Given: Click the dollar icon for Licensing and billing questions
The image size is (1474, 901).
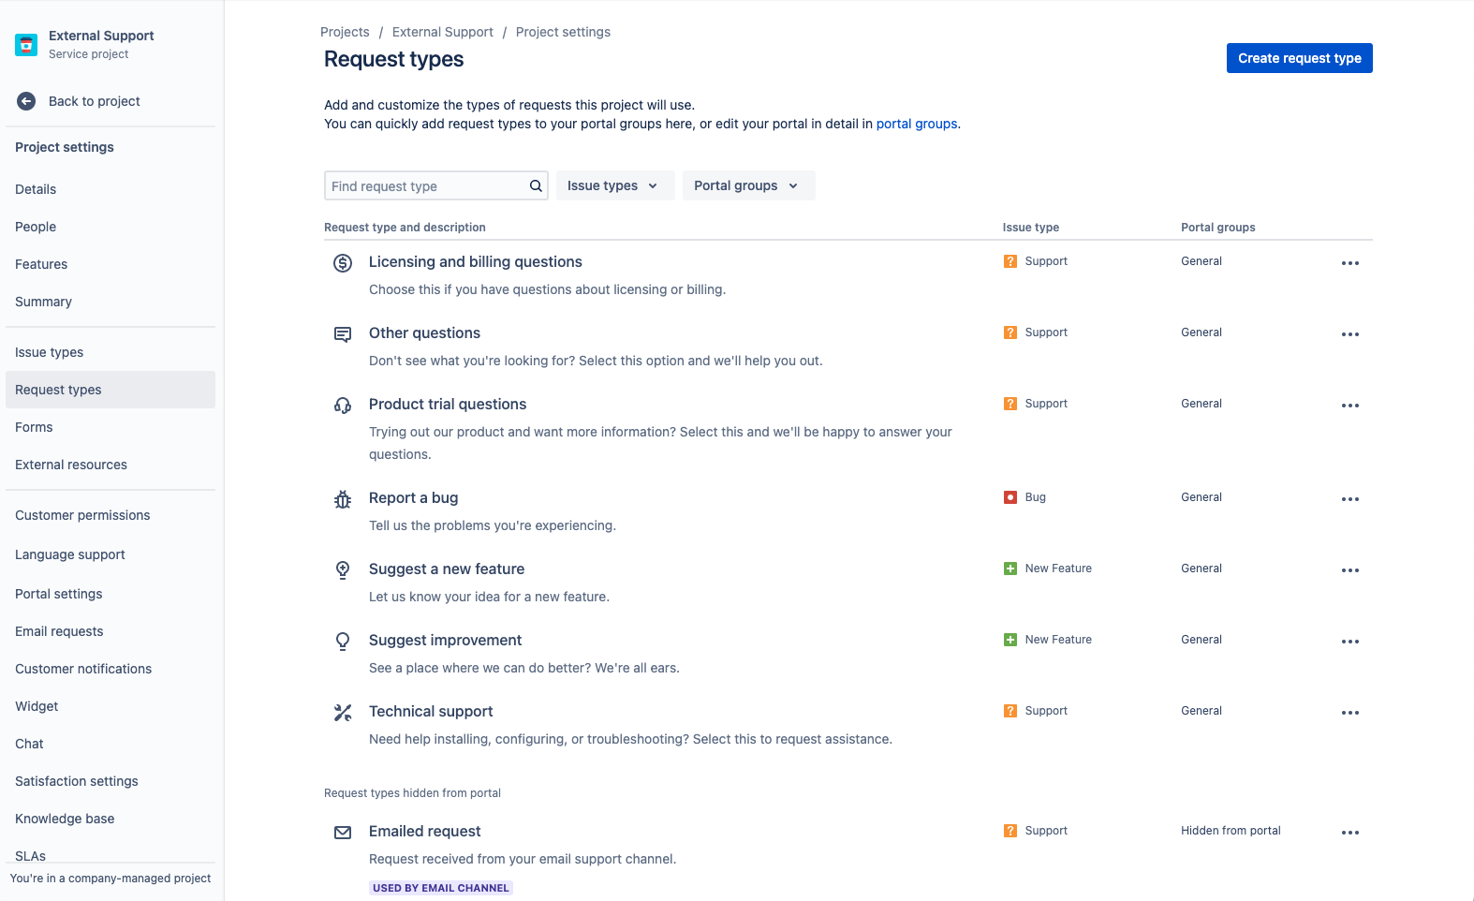Looking at the screenshot, I should point(343,263).
